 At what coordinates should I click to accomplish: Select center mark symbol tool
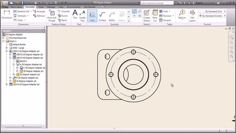point(134,16)
